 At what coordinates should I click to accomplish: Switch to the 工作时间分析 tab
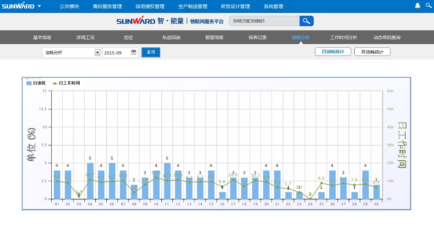coord(343,37)
